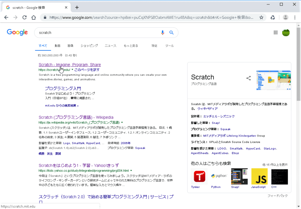Click the recycle-arrows extension icon in toolbar

[272, 17]
